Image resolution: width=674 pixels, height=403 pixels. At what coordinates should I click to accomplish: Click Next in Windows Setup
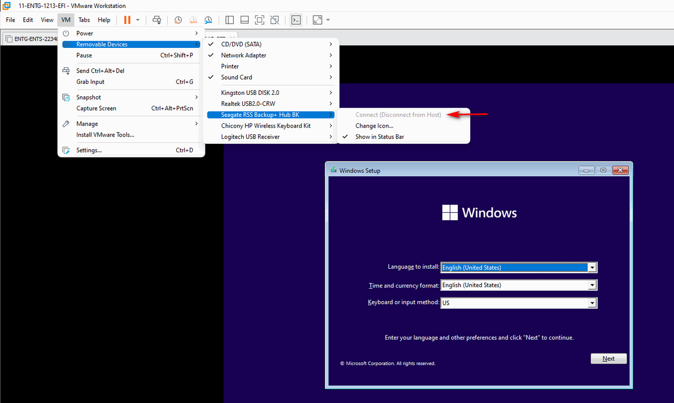point(609,358)
